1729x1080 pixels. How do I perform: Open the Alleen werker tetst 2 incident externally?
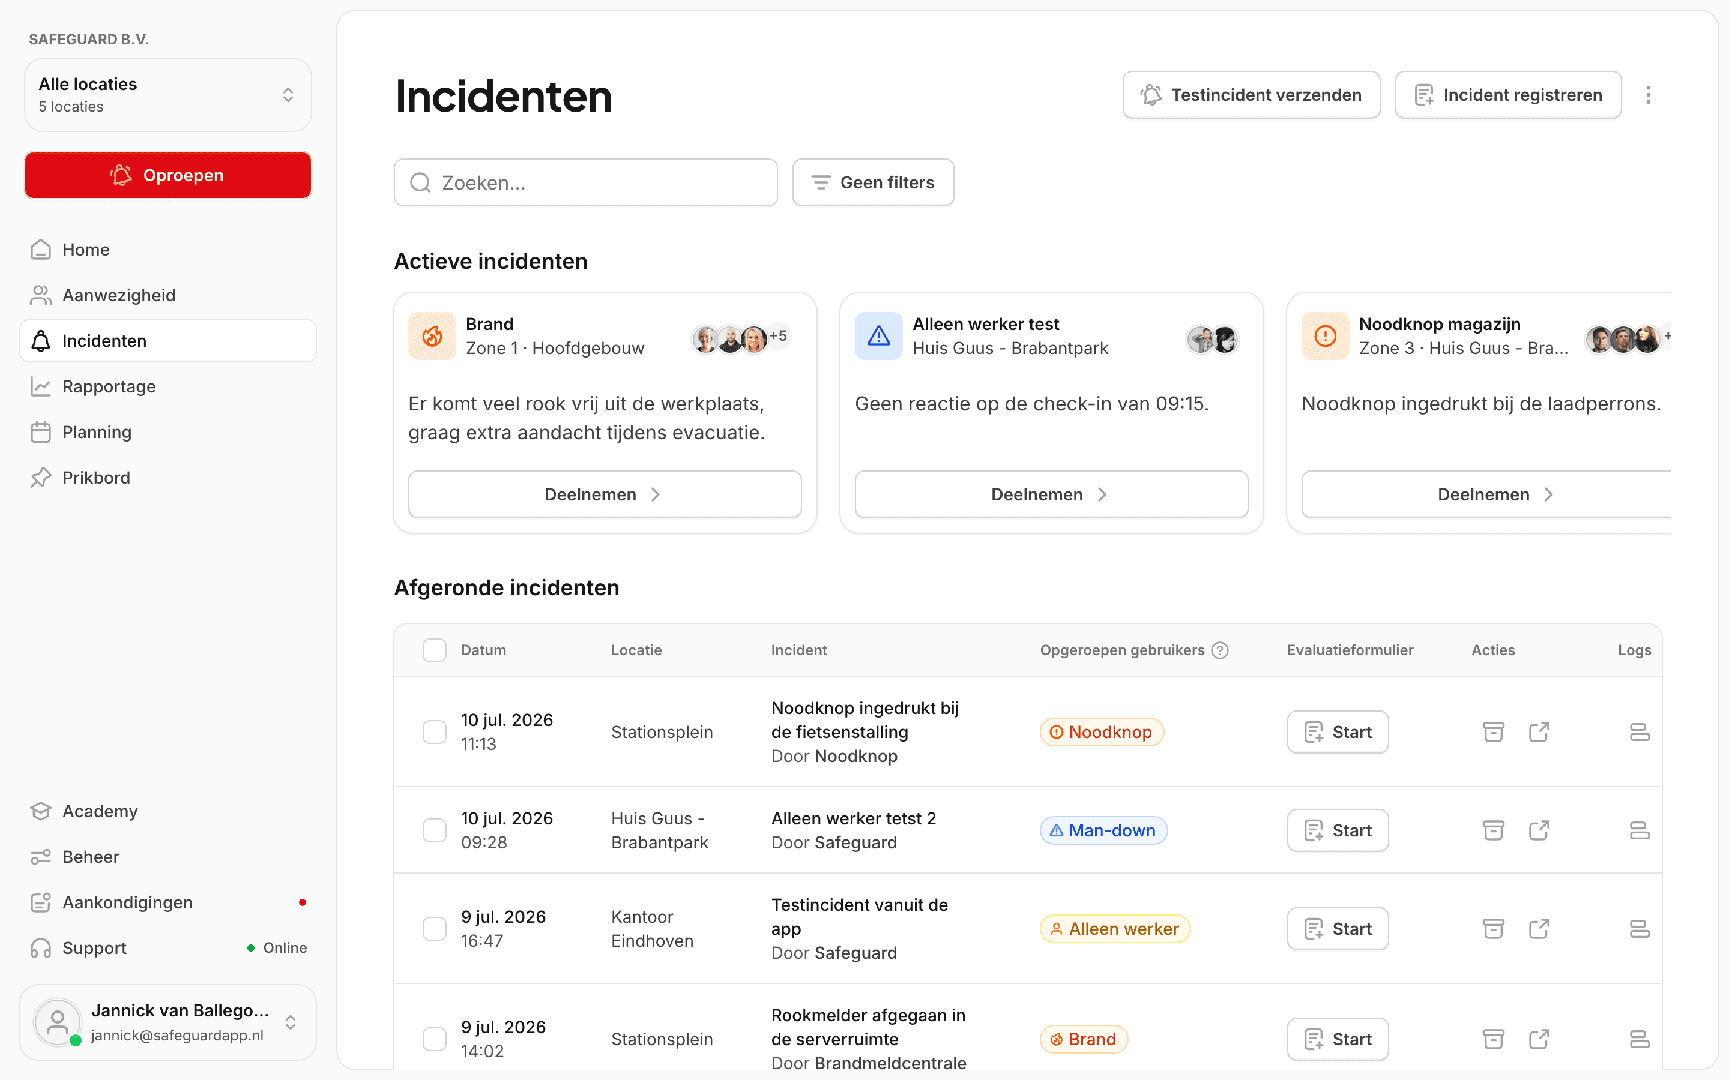[1539, 830]
